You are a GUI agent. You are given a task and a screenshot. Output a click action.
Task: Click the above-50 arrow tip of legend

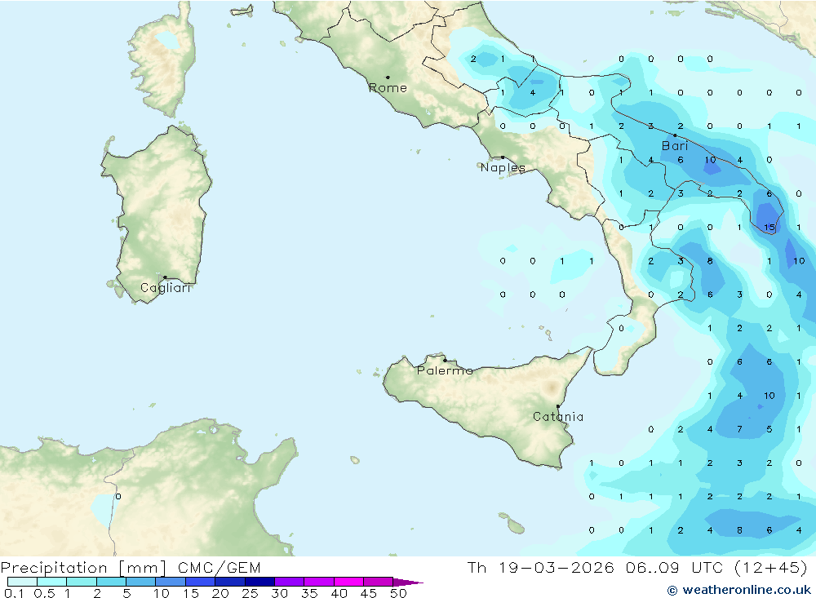point(409,582)
